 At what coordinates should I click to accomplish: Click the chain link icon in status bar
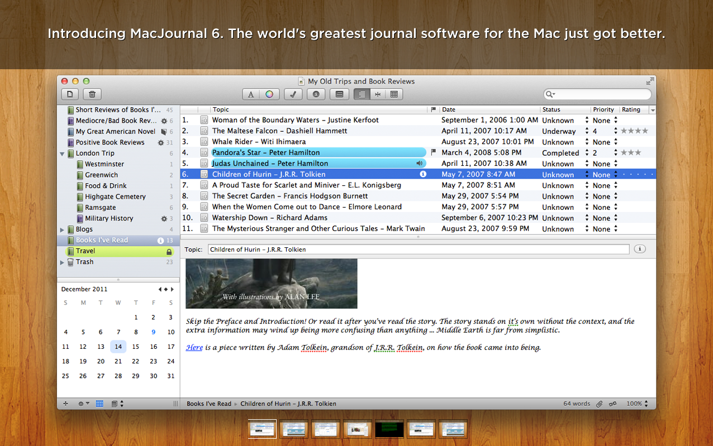tap(613, 404)
